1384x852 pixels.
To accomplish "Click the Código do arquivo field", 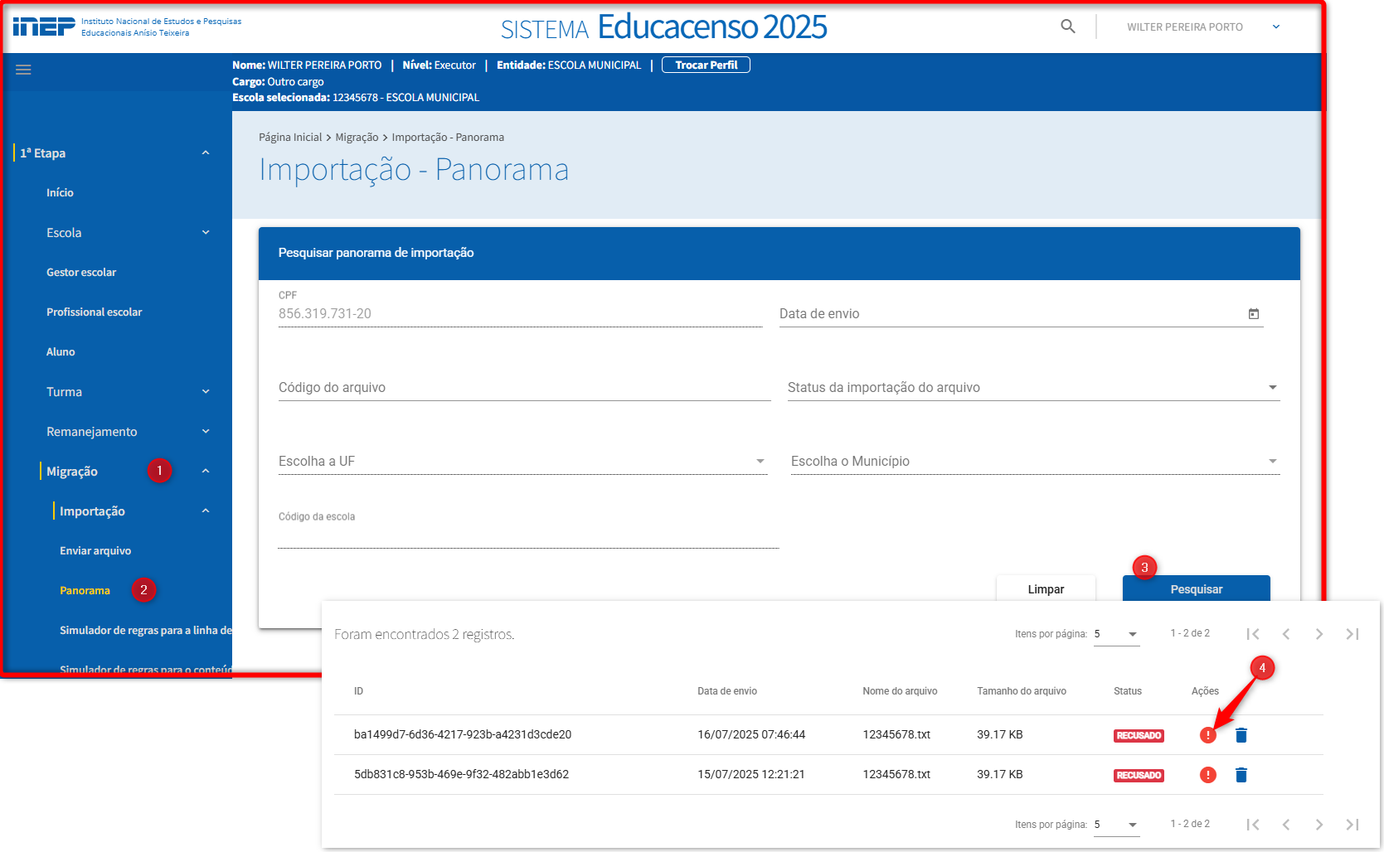I will coord(524,387).
